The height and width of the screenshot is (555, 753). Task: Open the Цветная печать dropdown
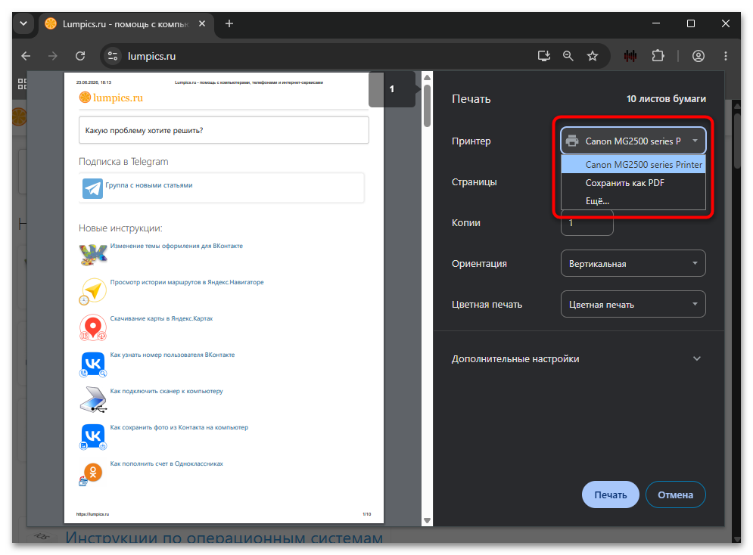pos(633,304)
